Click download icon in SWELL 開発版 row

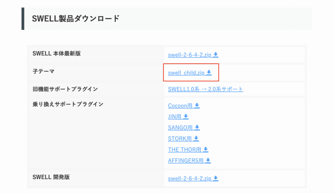click(x=216, y=178)
